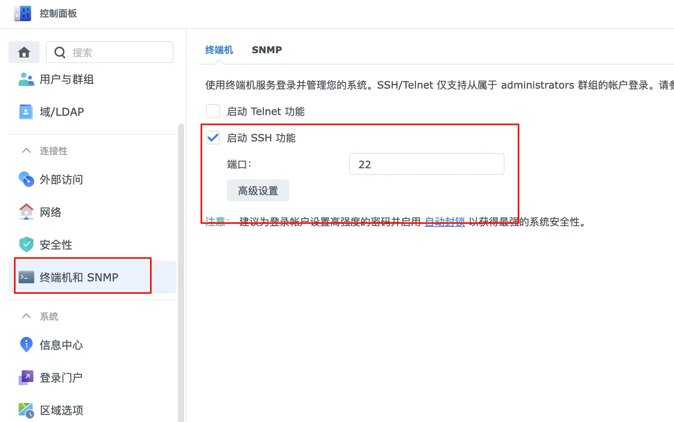Open the 信息中心 page
The height and width of the screenshot is (422, 674).
click(61, 345)
